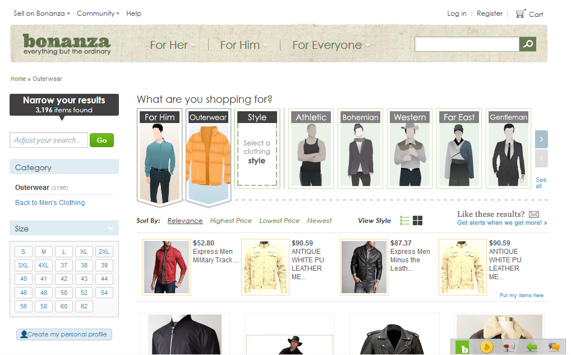Select the megaphone icon in the bottom toolbar
Screen dimensions: 571x355
click(509, 348)
